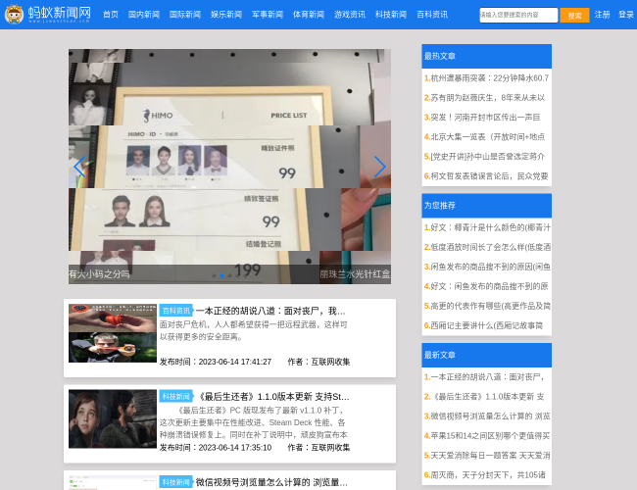This screenshot has height=490, width=637.
Task: Click 科技新闻 tag on 最后生还者 article
Action: tap(175, 397)
